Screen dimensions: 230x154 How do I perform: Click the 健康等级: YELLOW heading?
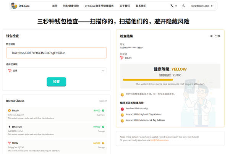(x=170, y=69)
